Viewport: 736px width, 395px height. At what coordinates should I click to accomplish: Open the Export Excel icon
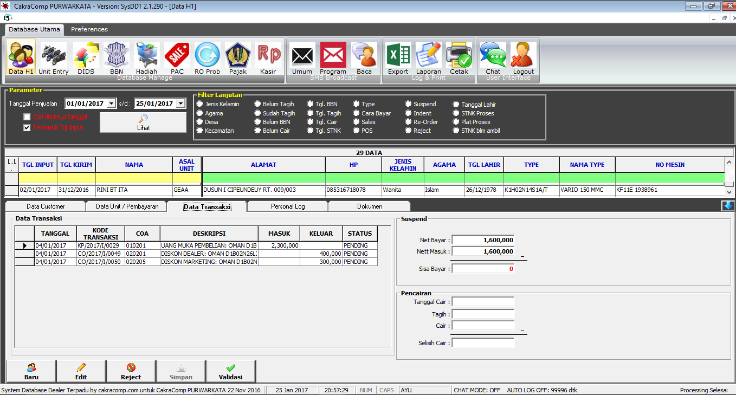coord(398,56)
